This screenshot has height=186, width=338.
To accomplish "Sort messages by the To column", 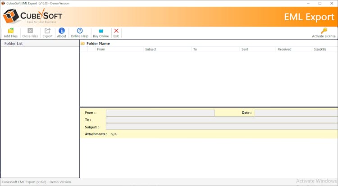I will coord(215,49).
